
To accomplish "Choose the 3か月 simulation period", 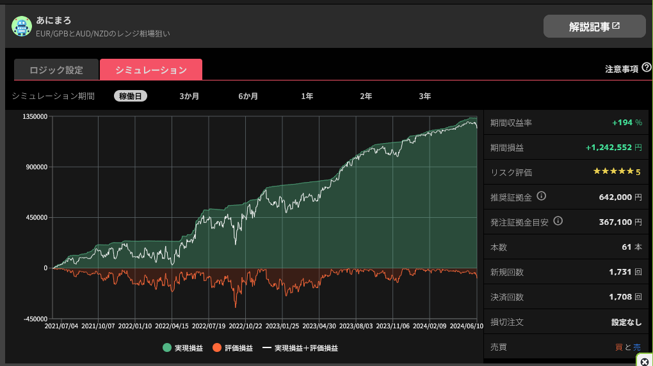I will coord(189,96).
